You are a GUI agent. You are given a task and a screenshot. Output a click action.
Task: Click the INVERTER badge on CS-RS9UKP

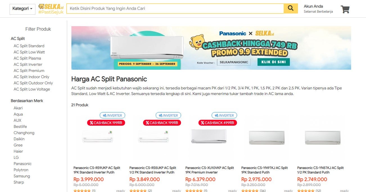112,115
